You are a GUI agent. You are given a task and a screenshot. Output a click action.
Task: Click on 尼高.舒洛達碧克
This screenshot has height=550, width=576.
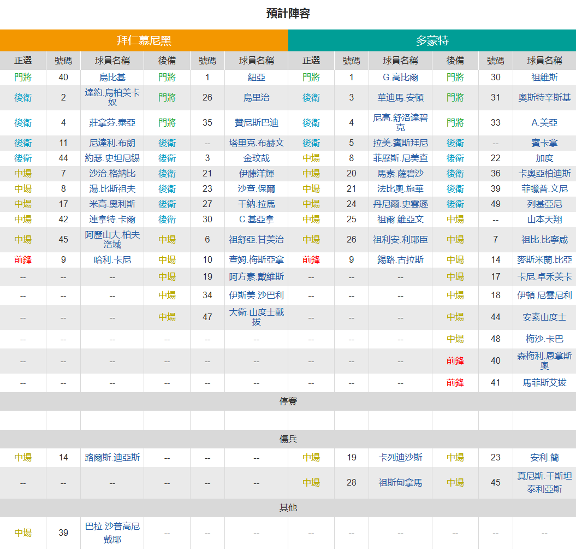pos(400,123)
